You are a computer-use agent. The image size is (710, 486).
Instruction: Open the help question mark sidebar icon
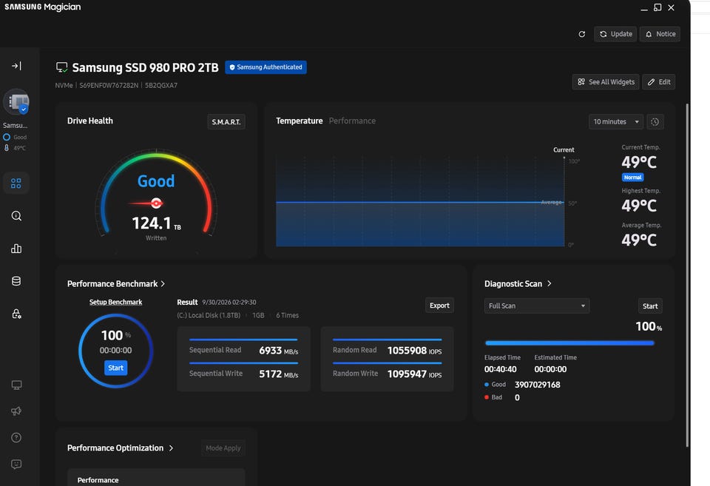[16, 437]
